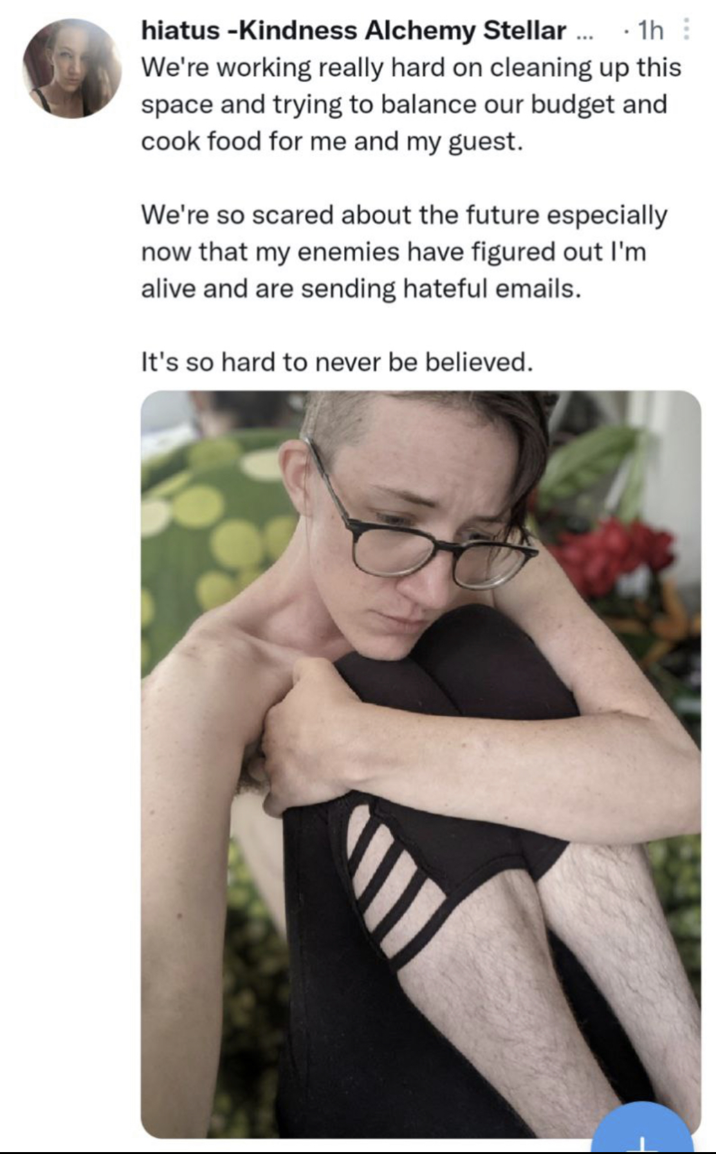The width and height of the screenshot is (716, 1154).
Task: Click the 1h post timestamp
Action: (650, 30)
